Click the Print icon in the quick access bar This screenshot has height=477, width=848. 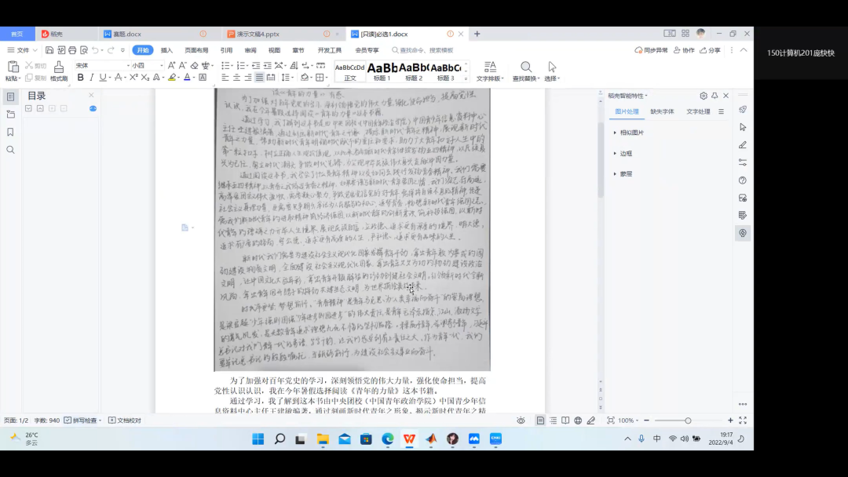[x=72, y=50]
